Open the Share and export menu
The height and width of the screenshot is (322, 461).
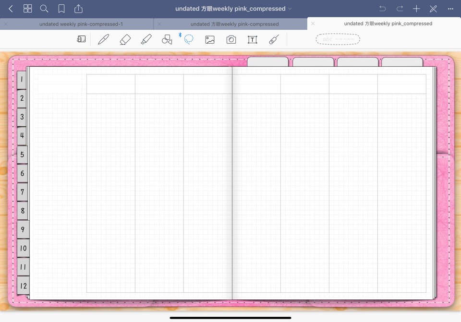click(x=78, y=8)
